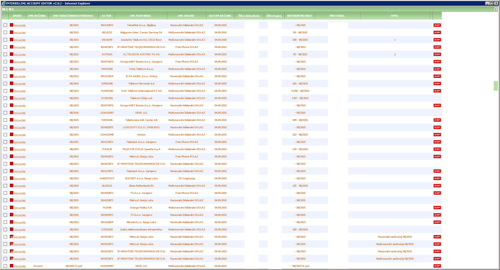Click the period cell '08/2015 II pol.'
500x270 pixels.
pos(74,266)
